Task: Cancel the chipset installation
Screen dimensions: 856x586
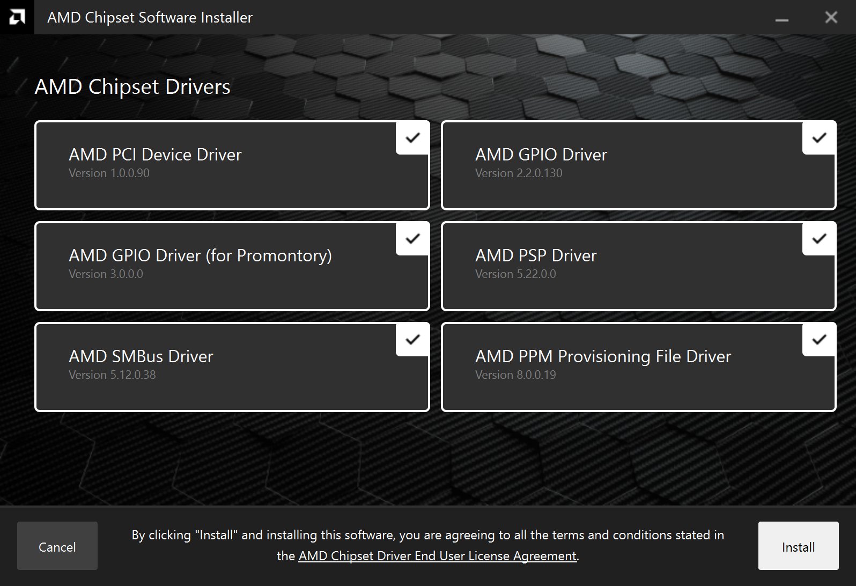Action: tap(57, 546)
